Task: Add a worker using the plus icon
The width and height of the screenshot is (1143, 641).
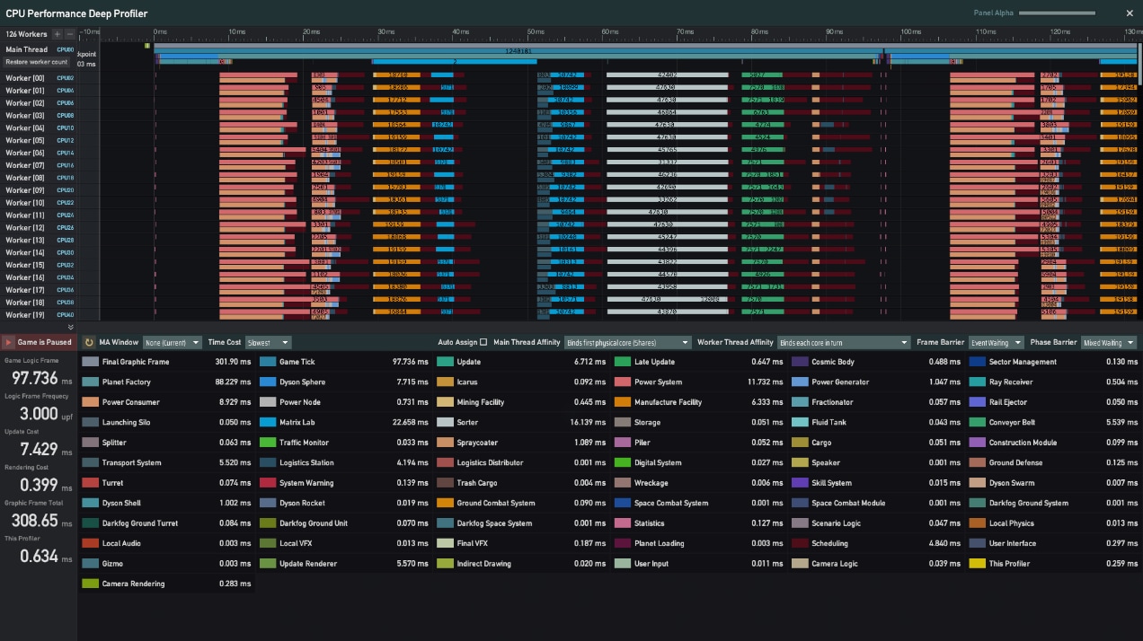Action: point(56,32)
